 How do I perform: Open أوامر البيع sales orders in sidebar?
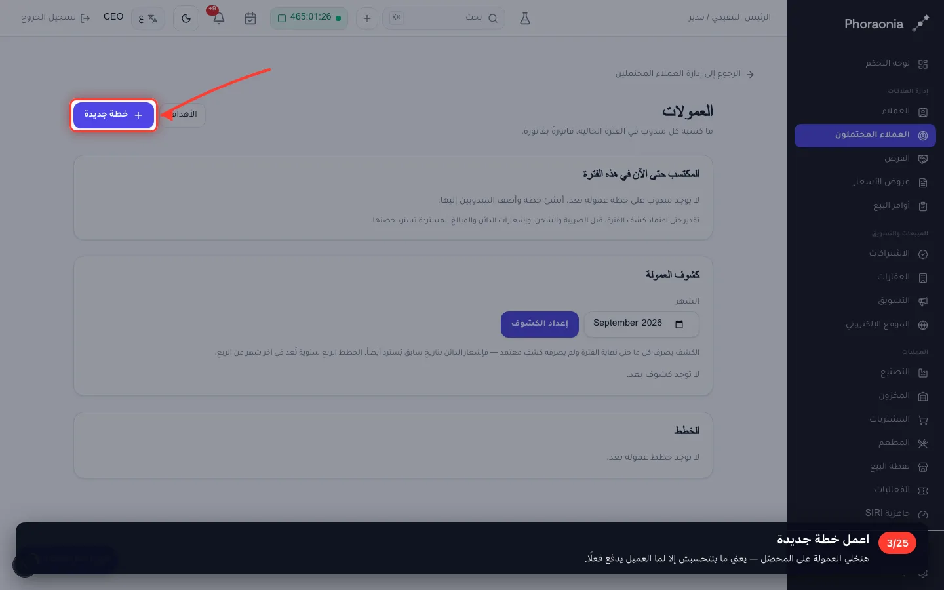click(x=865, y=206)
